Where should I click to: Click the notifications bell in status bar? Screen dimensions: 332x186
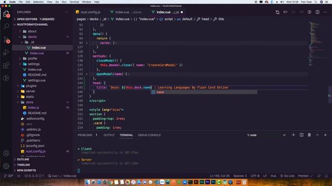326,176
